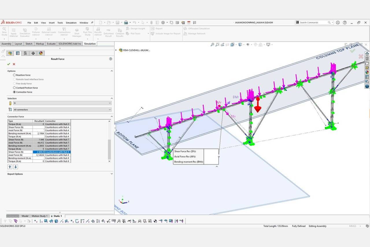Screen dimensions: 370x247
Task: Open Result Force help question icon
Action: coord(110,59)
